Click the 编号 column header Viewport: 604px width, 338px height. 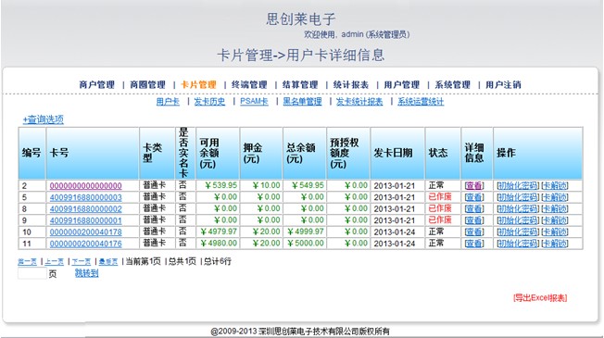[31, 153]
